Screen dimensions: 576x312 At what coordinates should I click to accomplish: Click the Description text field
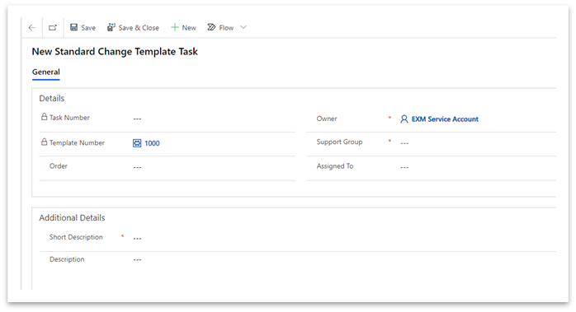344,259
